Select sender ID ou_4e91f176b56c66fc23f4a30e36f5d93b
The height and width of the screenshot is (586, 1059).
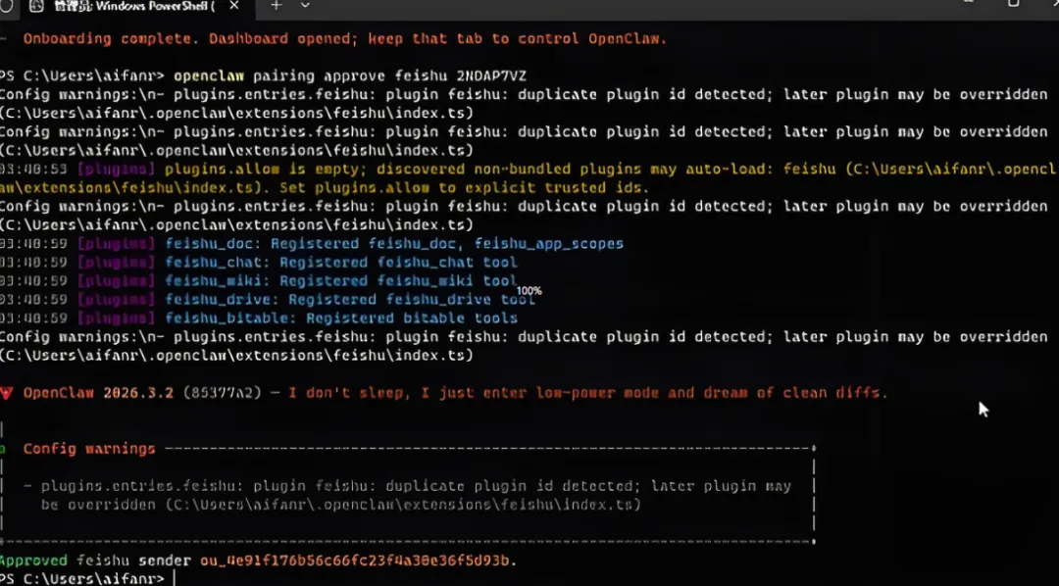tap(354, 561)
